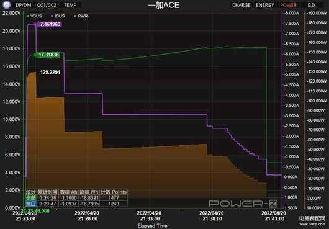Open the E.D. tab

(x=312, y=5)
